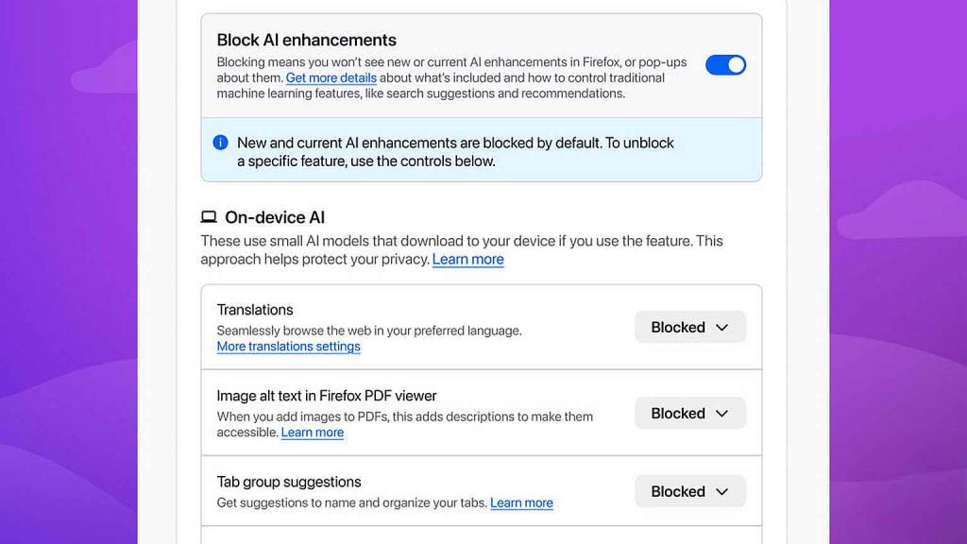The width and height of the screenshot is (967, 544).
Task: Click the Translations description text
Action: pos(369,331)
